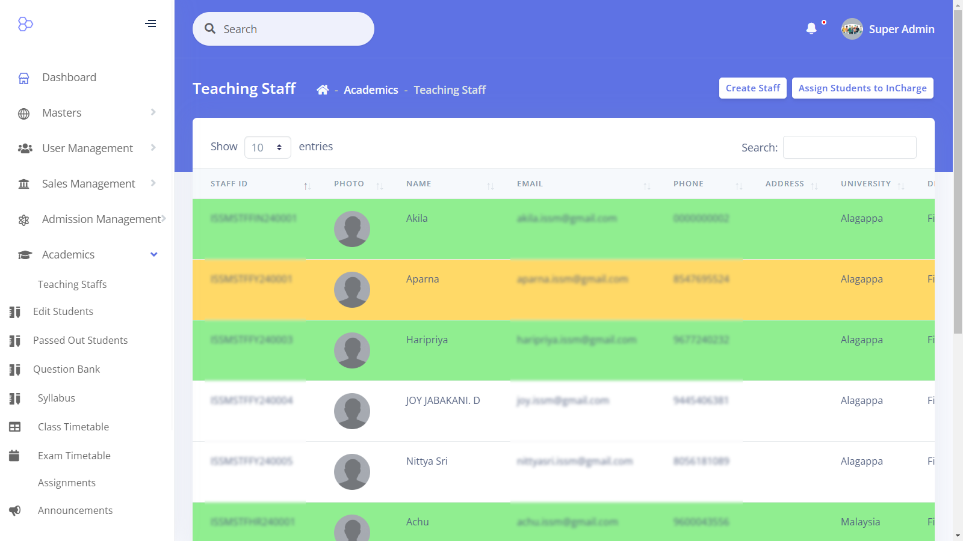Open the entries count dropdown
This screenshot has height=541, width=963.
pos(267,147)
